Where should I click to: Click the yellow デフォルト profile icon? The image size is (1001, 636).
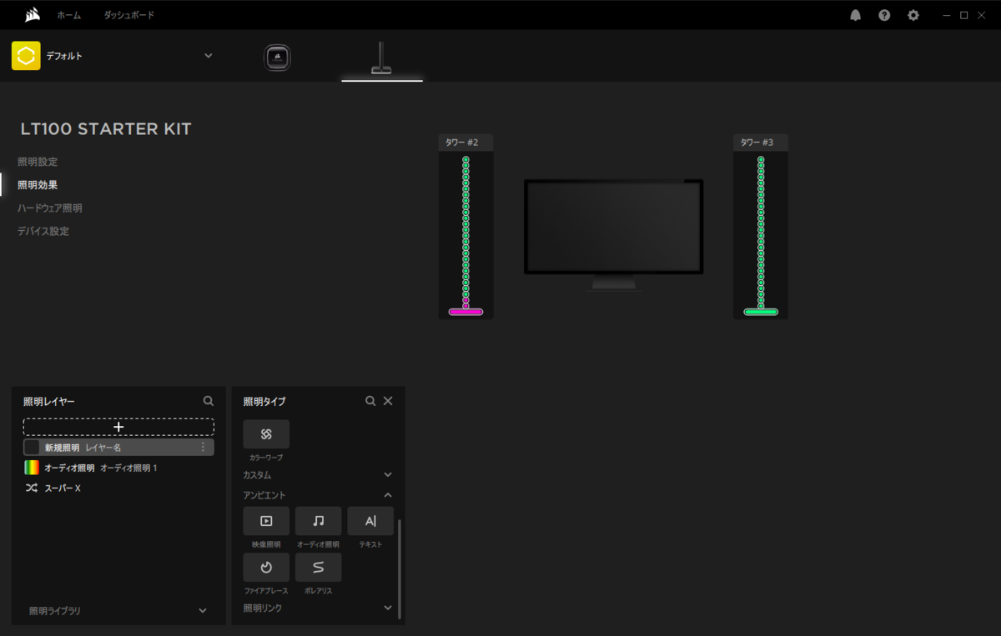click(x=26, y=56)
